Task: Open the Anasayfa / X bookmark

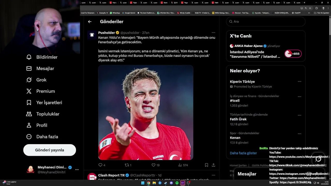Action: (102, 13)
